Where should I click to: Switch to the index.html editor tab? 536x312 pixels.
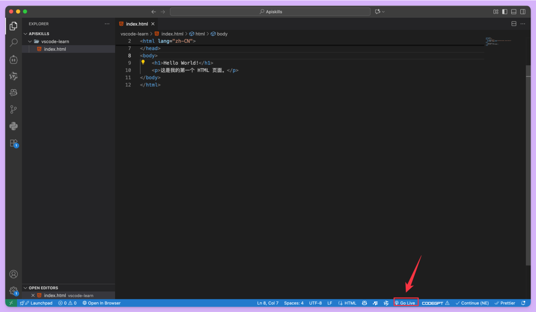point(137,23)
